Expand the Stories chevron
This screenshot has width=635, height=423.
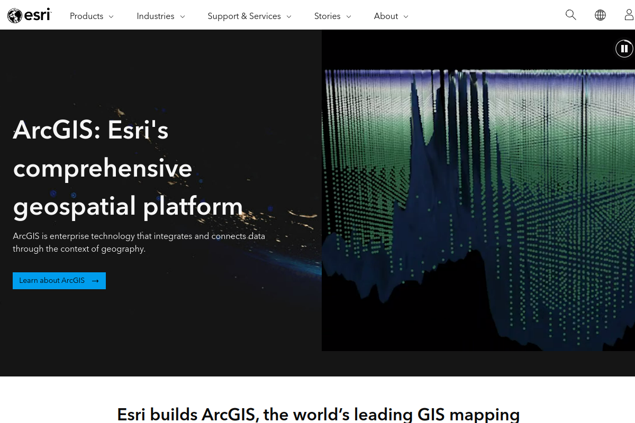349,16
